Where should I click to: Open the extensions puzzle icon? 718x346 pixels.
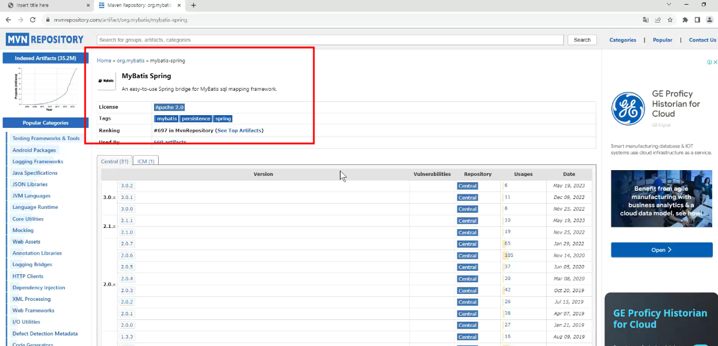pyautogui.click(x=685, y=20)
